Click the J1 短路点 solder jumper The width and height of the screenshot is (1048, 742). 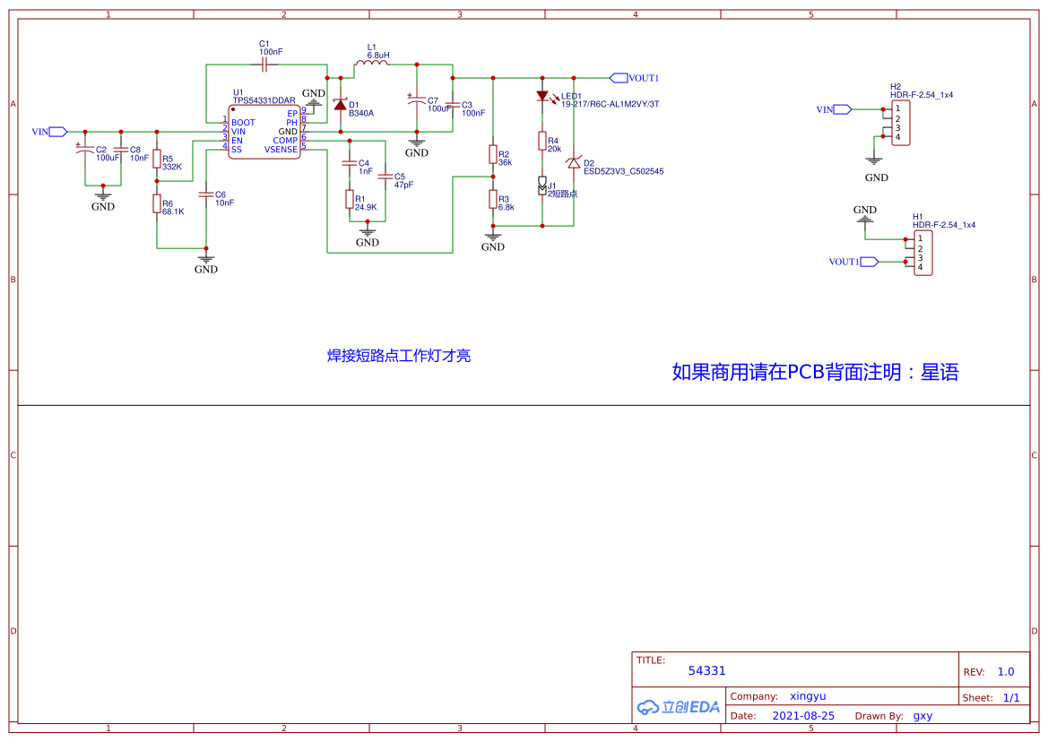point(541,184)
